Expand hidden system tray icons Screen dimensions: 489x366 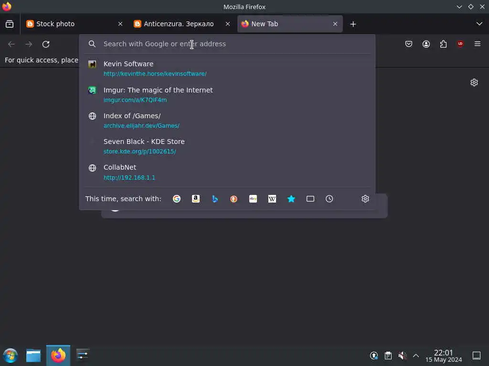pyautogui.click(x=416, y=356)
